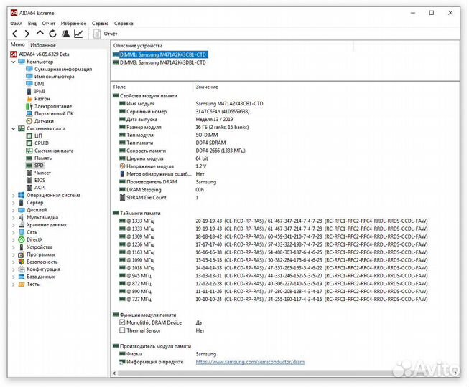The height and width of the screenshot is (387, 469).
Task: Click the Устройства icon
Action: tap(22, 247)
